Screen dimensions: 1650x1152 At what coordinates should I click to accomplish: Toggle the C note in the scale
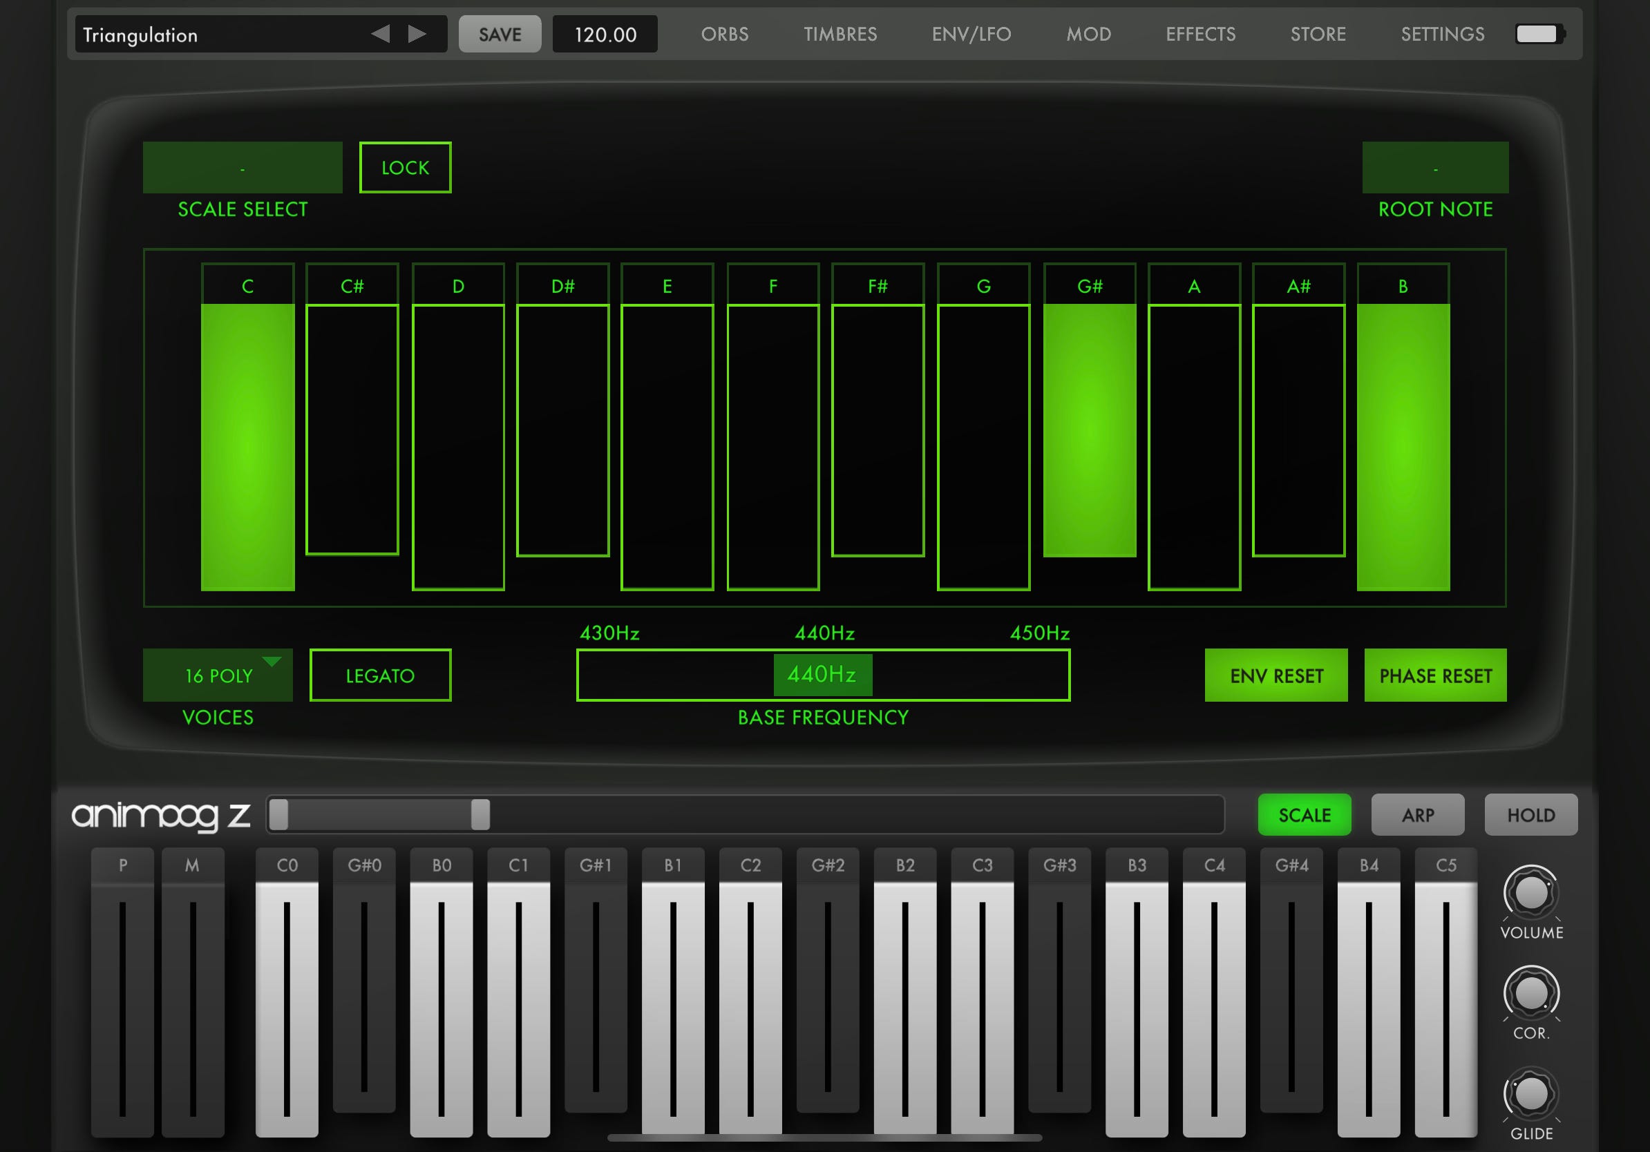point(248,427)
